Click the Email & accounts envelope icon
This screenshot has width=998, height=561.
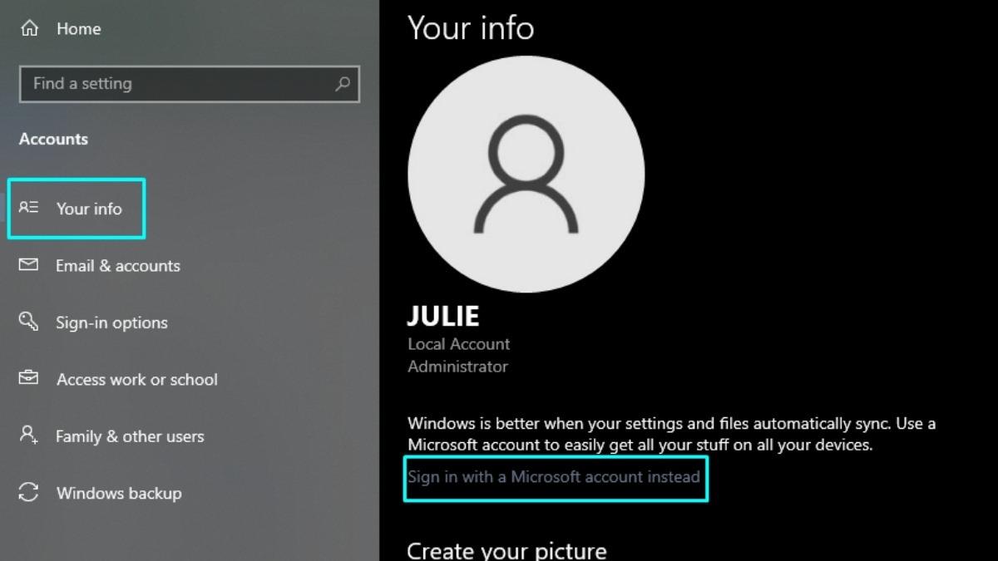click(x=29, y=265)
